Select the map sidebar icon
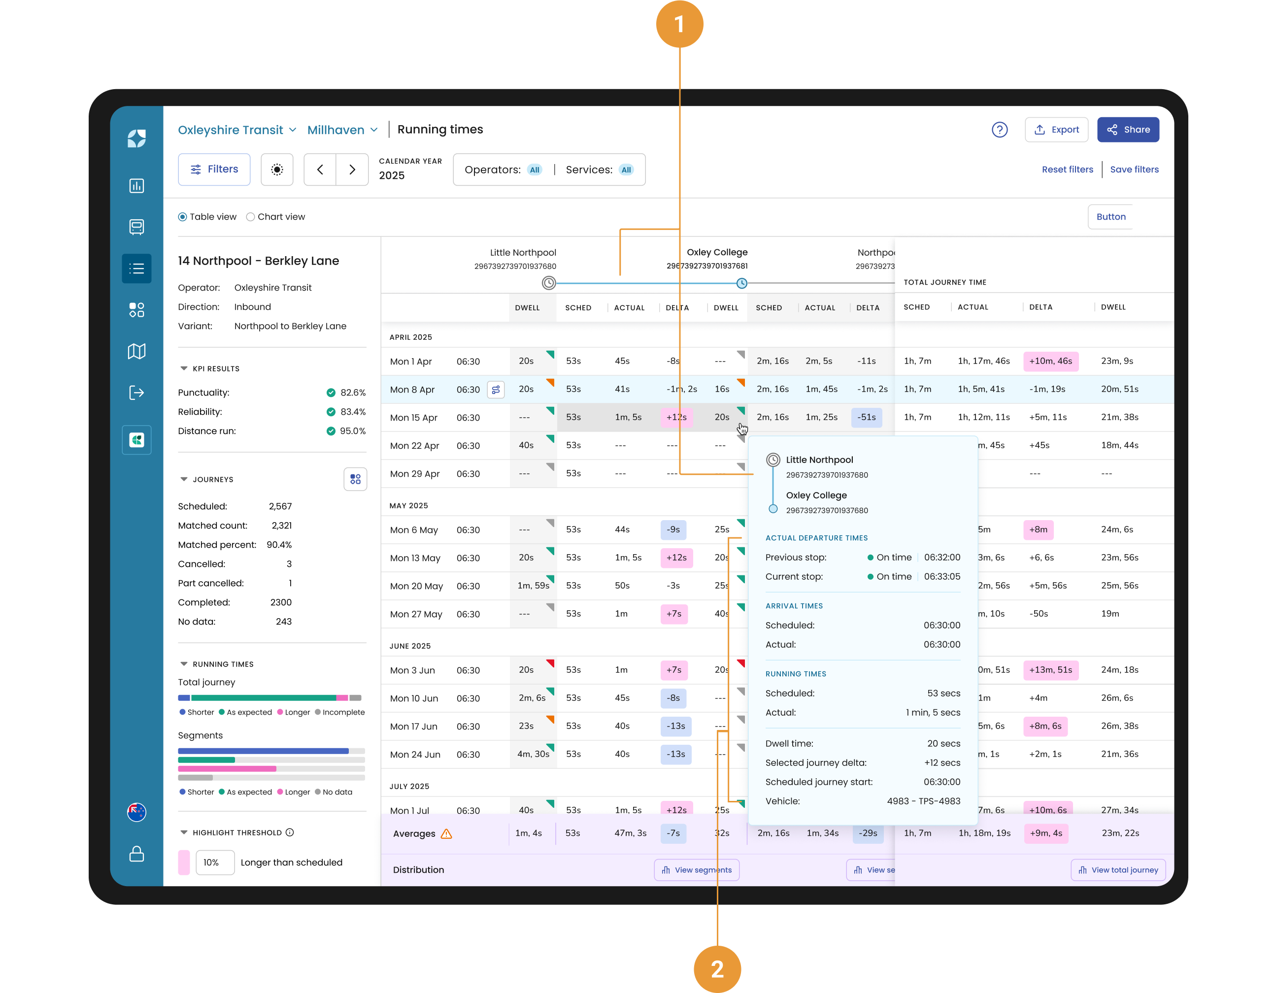This screenshot has height=993, width=1277. click(x=136, y=351)
